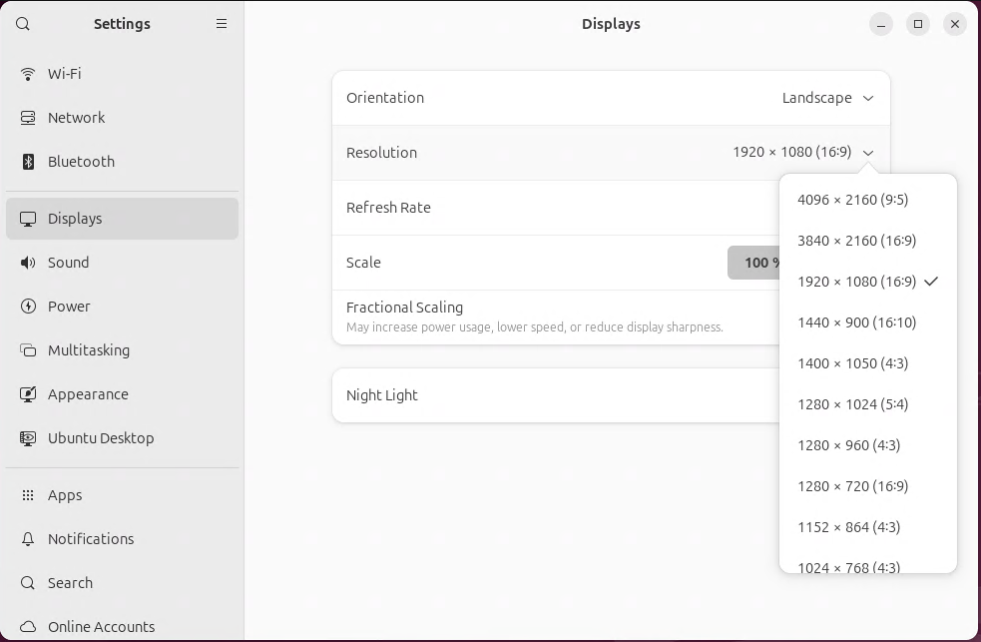The image size is (981, 642).
Task: Collapse the Resolution dropdown chevron
Action: pos(868,153)
